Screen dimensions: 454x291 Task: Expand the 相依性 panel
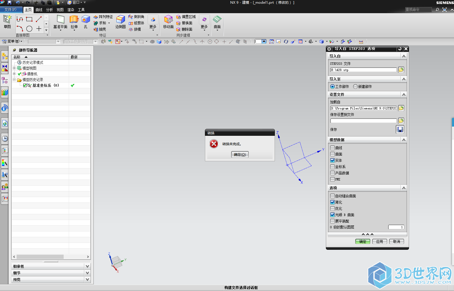(x=87, y=266)
